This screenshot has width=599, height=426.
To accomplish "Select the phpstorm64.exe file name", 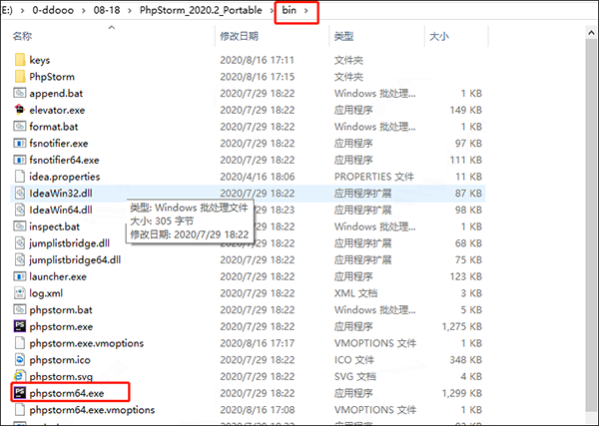I will (67, 393).
